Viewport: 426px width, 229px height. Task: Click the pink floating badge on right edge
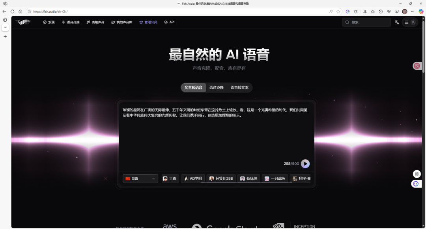[417, 66]
